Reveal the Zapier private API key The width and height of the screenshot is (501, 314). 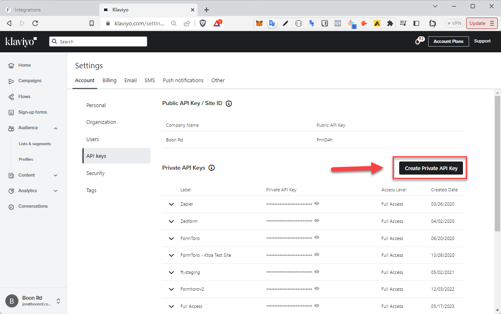317,203
